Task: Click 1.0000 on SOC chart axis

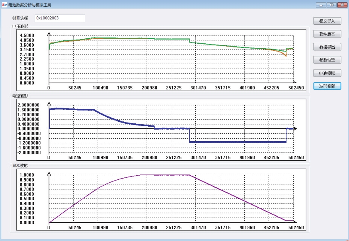Action: click(x=27, y=175)
